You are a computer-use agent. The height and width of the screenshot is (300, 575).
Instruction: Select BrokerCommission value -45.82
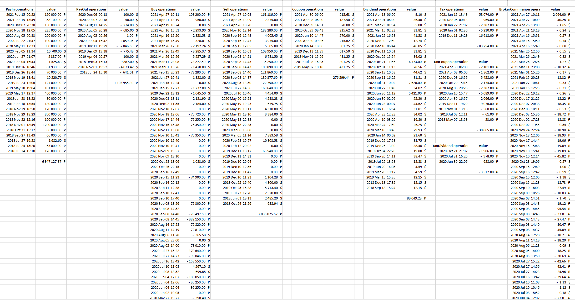tap(556, 156)
